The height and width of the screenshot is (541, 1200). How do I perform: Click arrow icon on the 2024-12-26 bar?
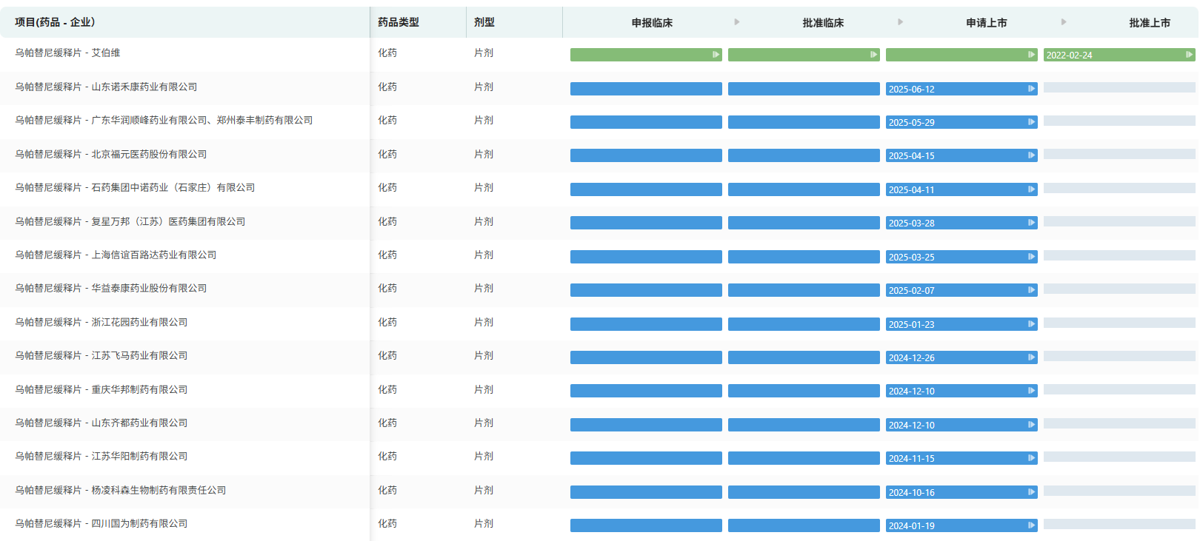pos(1031,357)
